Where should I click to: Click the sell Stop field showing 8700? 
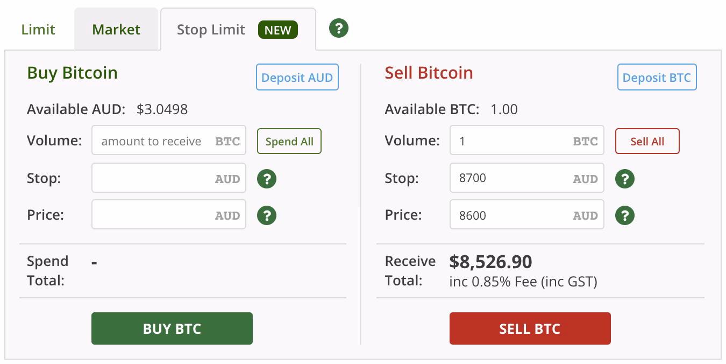point(526,178)
